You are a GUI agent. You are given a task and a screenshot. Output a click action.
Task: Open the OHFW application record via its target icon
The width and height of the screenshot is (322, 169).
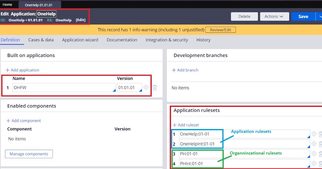click(x=146, y=87)
